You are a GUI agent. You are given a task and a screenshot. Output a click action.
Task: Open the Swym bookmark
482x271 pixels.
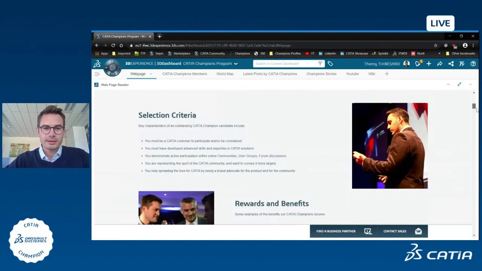(x=156, y=53)
